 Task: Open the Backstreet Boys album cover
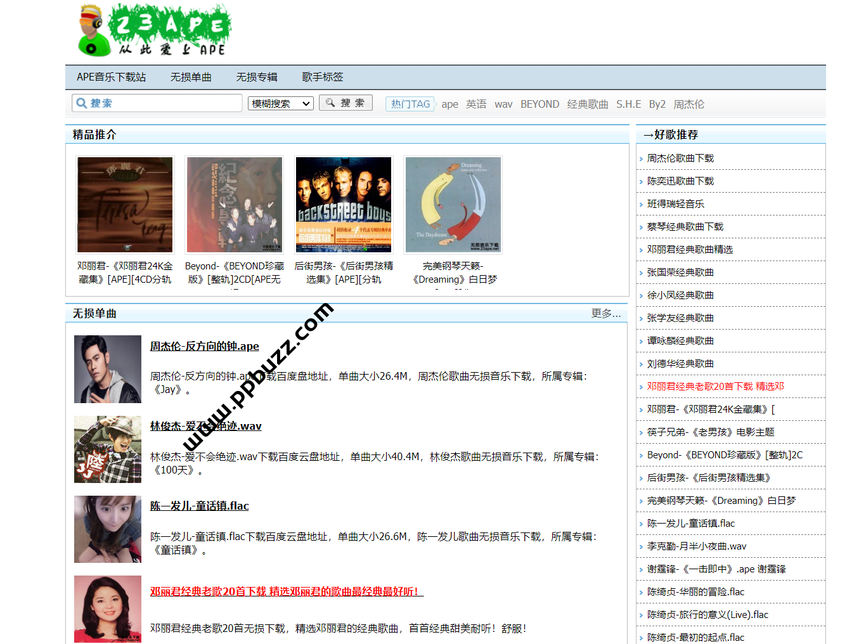click(344, 205)
